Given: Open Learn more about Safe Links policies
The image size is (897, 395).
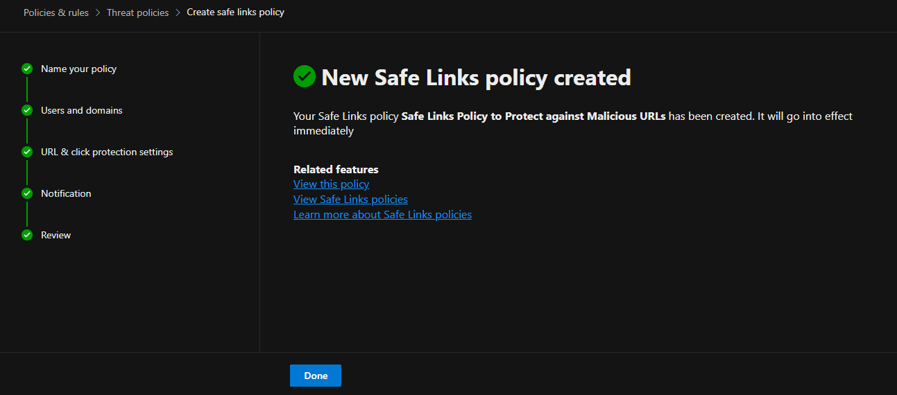Looking at the screenshot, I should [382, 215].
